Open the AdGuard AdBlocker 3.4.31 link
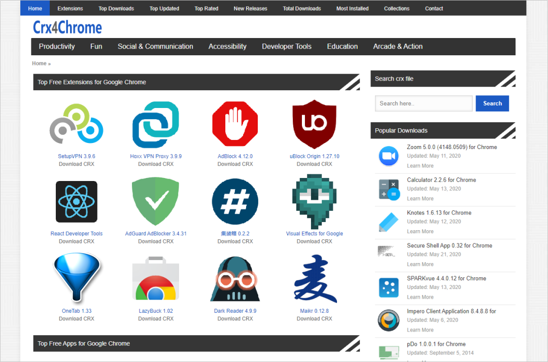This screenshot has height=362, width=548. tap(156, 234)
